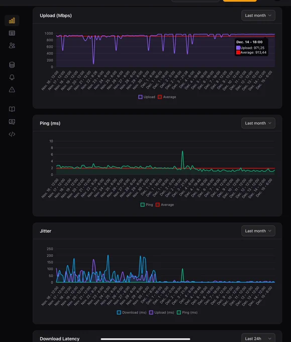Click the Upload: 971,25 tooltip value

(x=250, y=48)
